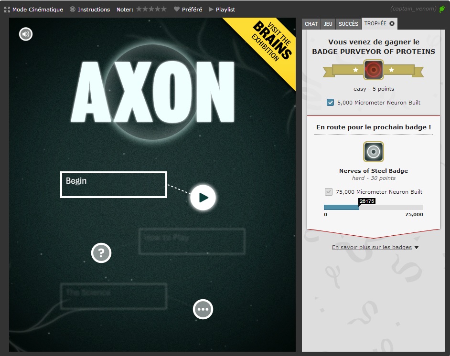
Task: Expand En savoir plus sur les badges
Action: (x=375, y=247)
